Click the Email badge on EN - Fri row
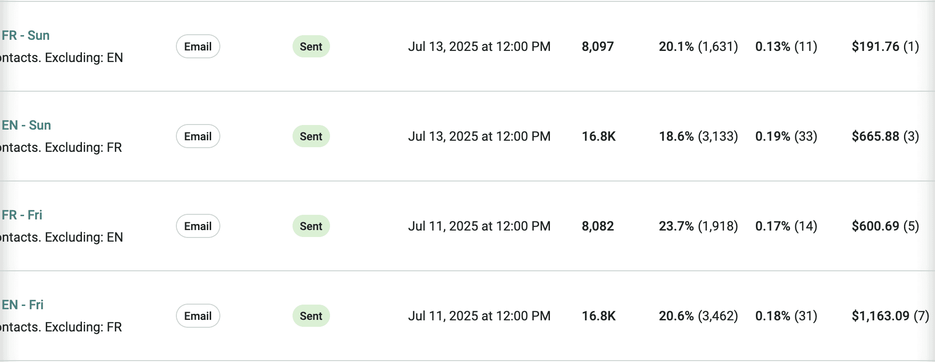935x362 pixels. (x=198, y=316)
